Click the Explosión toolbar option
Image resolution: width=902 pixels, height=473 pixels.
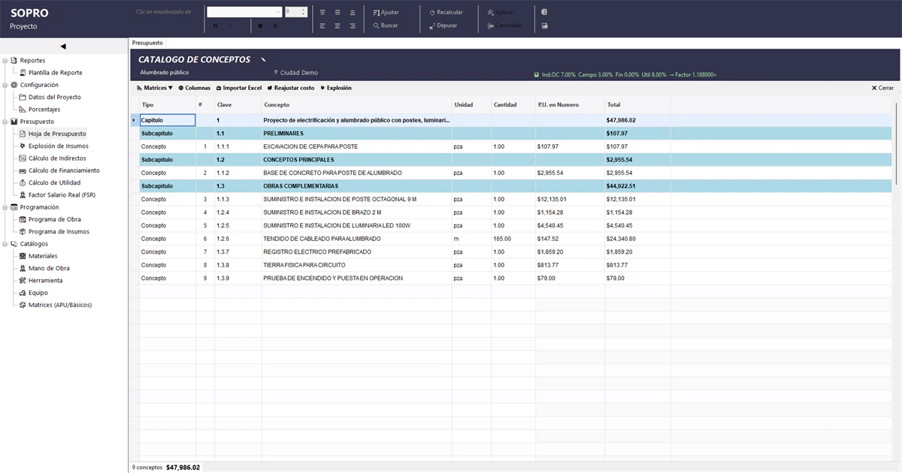pos(335,88)
